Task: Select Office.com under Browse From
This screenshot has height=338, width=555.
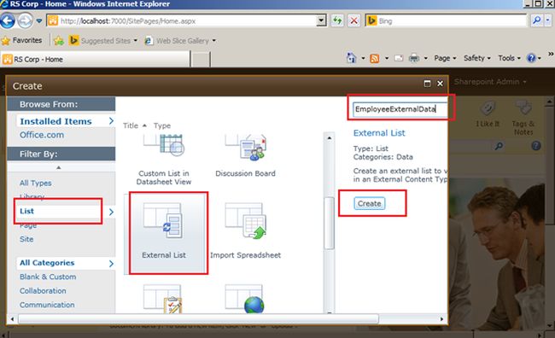Action: click(x=42, y=135)
